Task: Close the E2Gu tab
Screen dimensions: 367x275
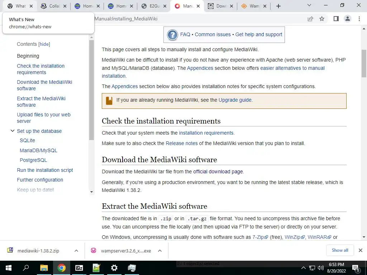Action: [x=165, y=6]
